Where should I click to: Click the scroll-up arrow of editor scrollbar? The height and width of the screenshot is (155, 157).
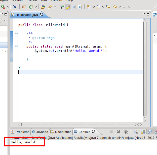(x=145, y=20)
